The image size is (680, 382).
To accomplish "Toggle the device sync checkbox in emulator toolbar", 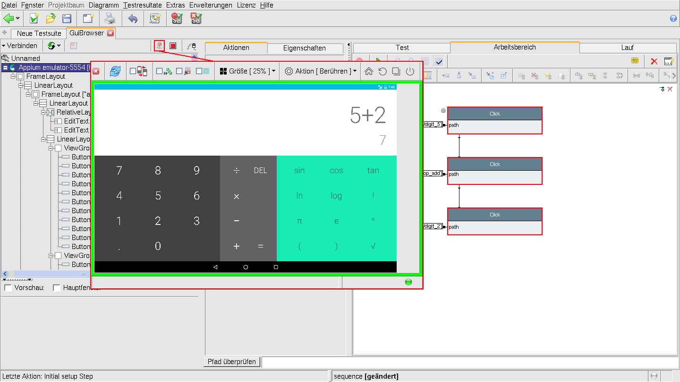I will pos(133,71).
